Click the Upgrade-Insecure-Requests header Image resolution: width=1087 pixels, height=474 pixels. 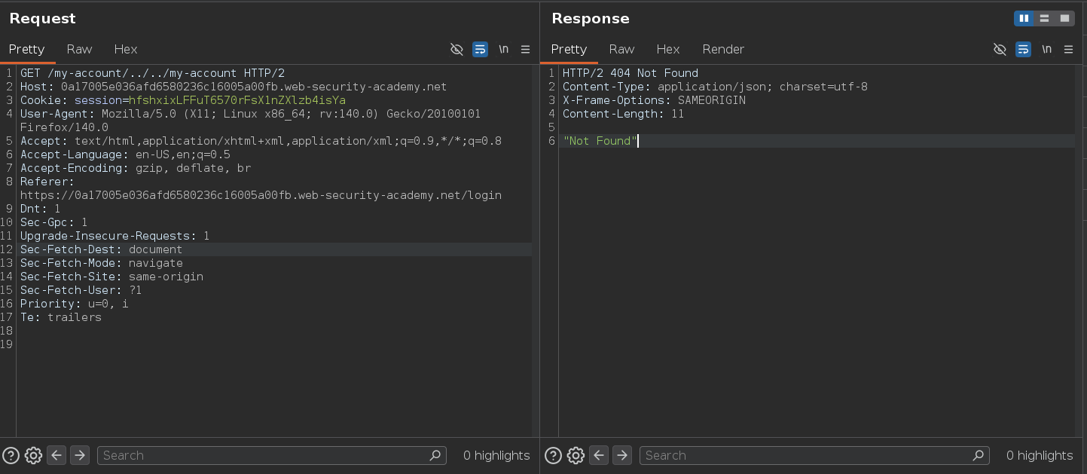pos(115,236)
